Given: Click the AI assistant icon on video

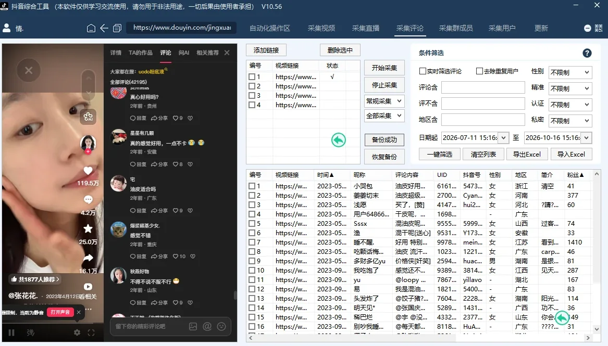Looking at the screenshot, I should (88, 117).
